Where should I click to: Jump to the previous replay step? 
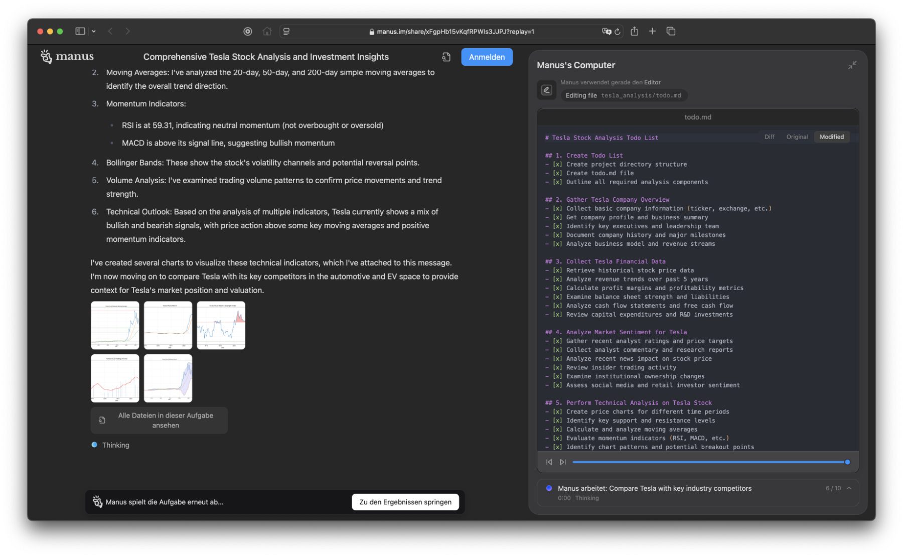pos(549,462)
